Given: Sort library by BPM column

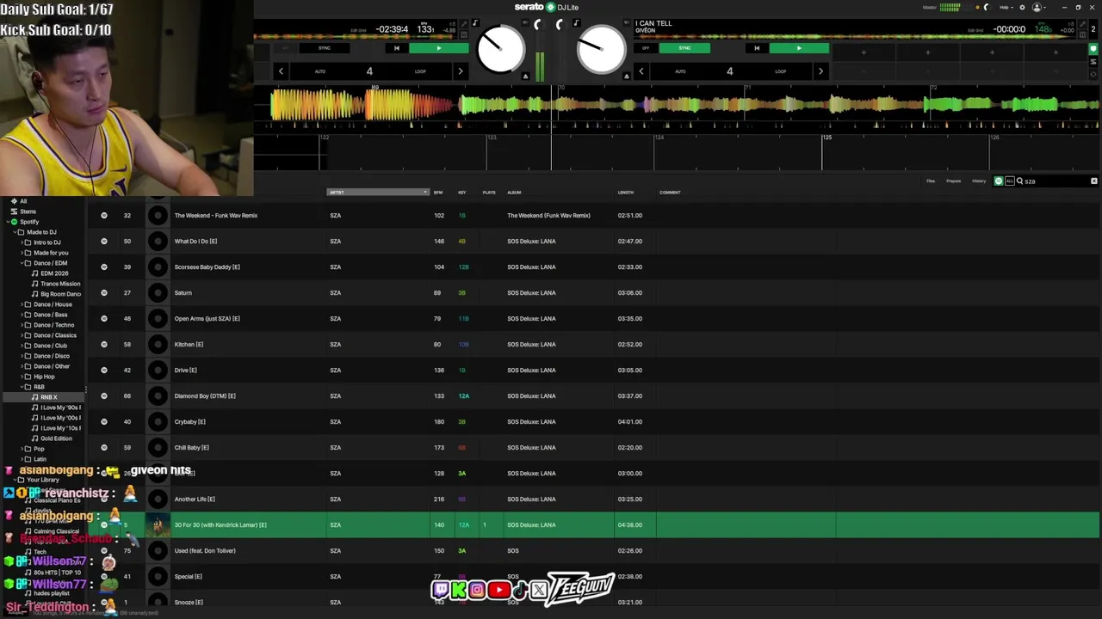Looking at the screenshot, I should click(x=438, y=193).
